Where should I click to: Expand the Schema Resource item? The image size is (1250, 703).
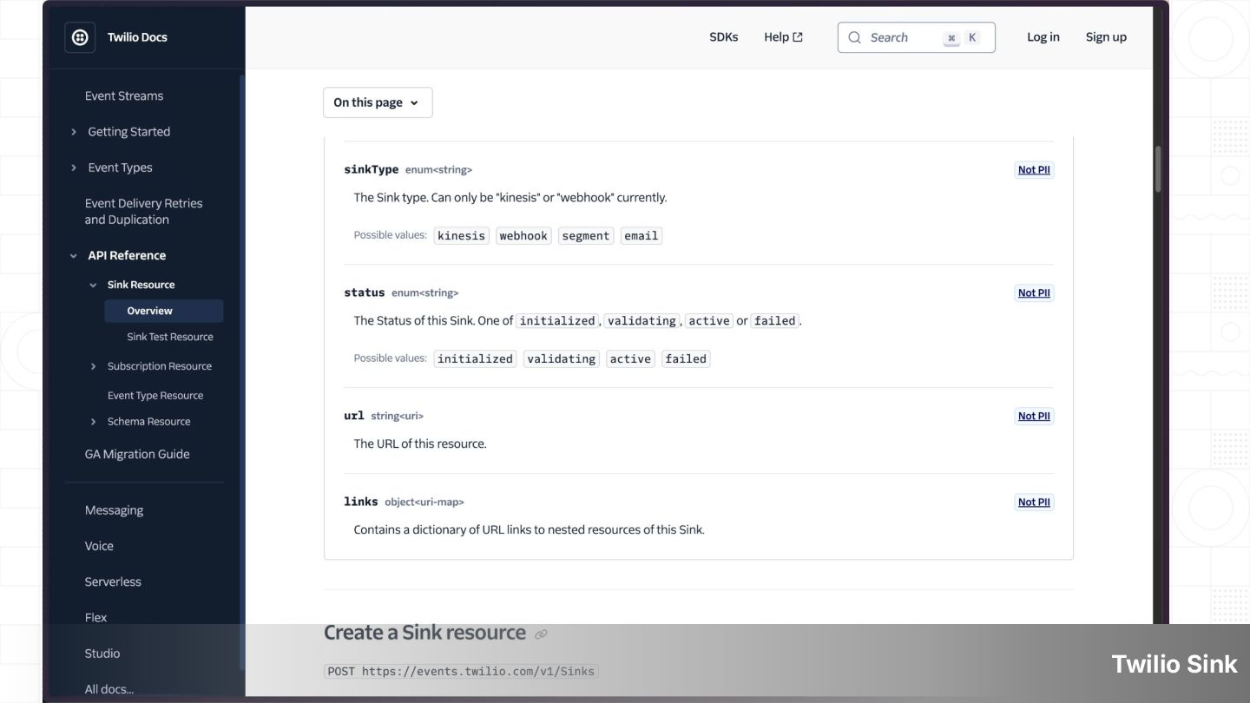point(94,422)
